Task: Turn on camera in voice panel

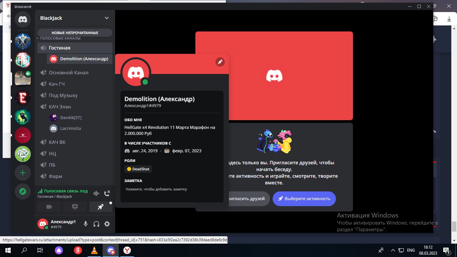Action: tap(49, 207)
